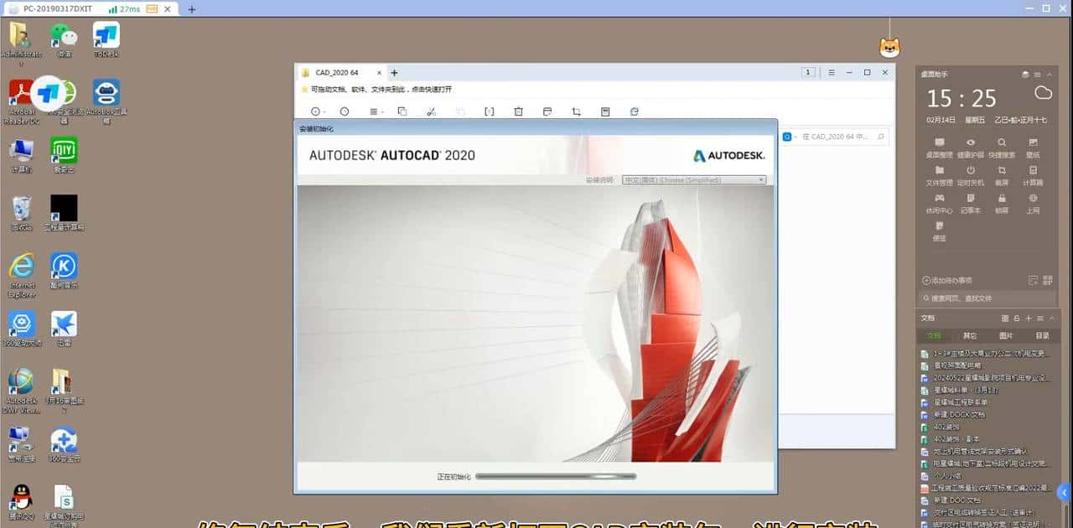1073x528 pixels.
Task: Click the magnifier search icon in file manager
Action: click(880, 137)
